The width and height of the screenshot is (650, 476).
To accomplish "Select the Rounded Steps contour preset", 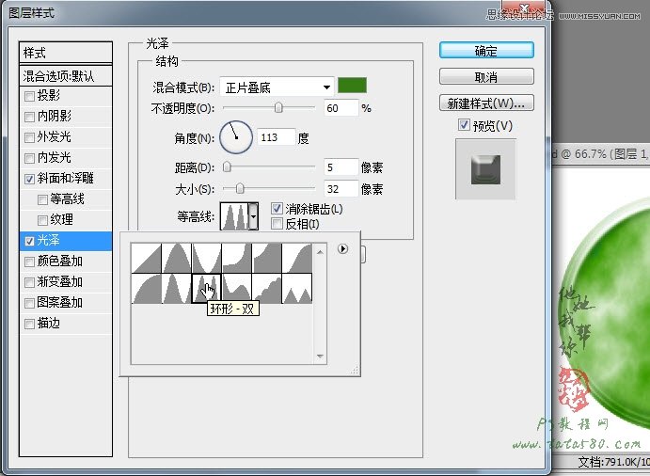I will click(x=266, y=288).
